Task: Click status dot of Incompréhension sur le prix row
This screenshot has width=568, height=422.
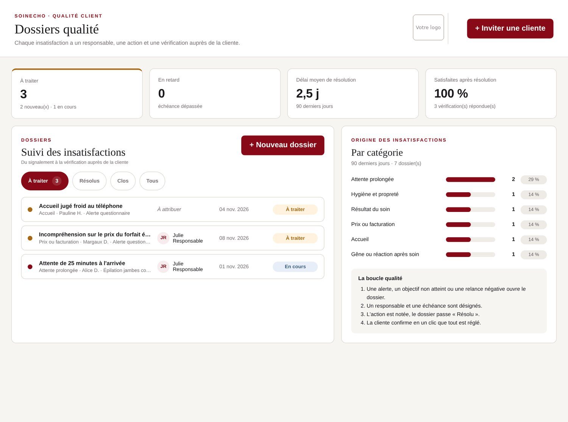Action: coord(30,238)
